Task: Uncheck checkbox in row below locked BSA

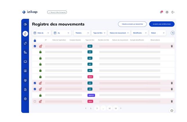Action: click(x=35, y=83)
